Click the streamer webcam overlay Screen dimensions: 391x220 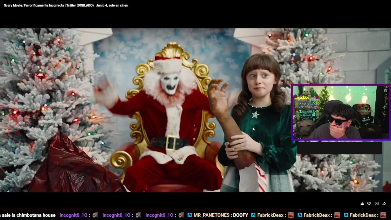pyautogui.click(x=341, y=112)
